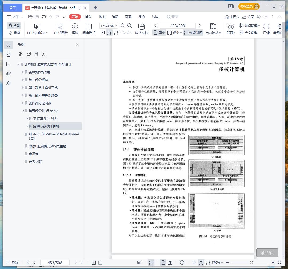Fit page view in toolbar
Image resolution: width=288 pixels, height=269 pixels.
(x=109, y=33)
